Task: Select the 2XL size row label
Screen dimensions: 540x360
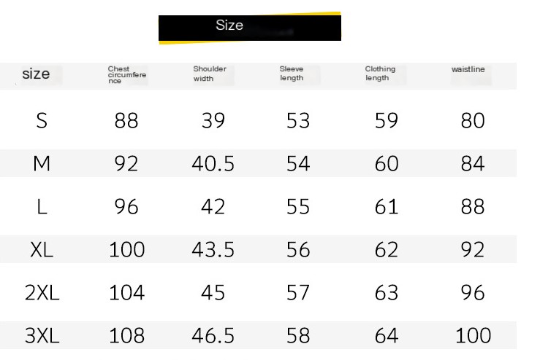Action: 42,293
